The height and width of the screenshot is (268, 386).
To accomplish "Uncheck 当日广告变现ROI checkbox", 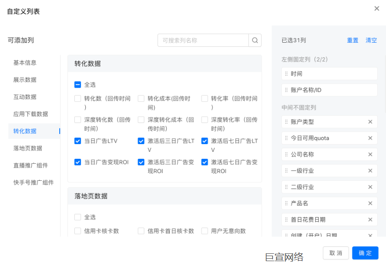I will 78,162.
